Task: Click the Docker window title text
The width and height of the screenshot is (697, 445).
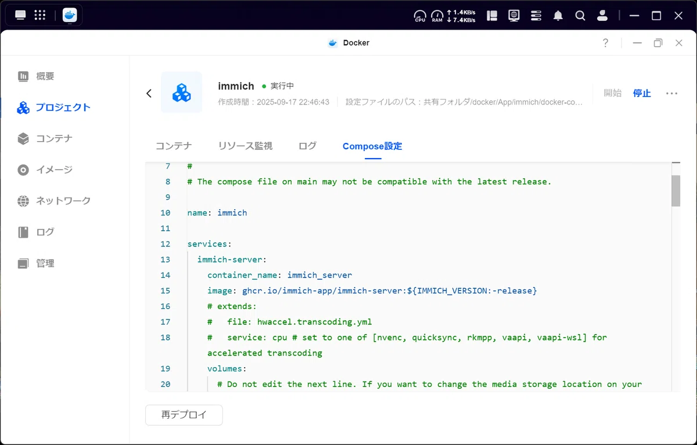Action: pyautogui.click(x=356, y=42)
